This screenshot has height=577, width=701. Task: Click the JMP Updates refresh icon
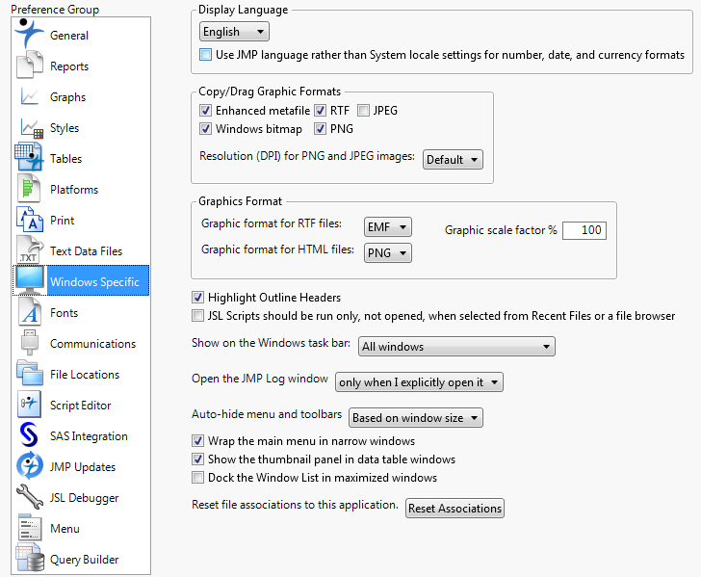pyautogui.click(x=30, y=465)
